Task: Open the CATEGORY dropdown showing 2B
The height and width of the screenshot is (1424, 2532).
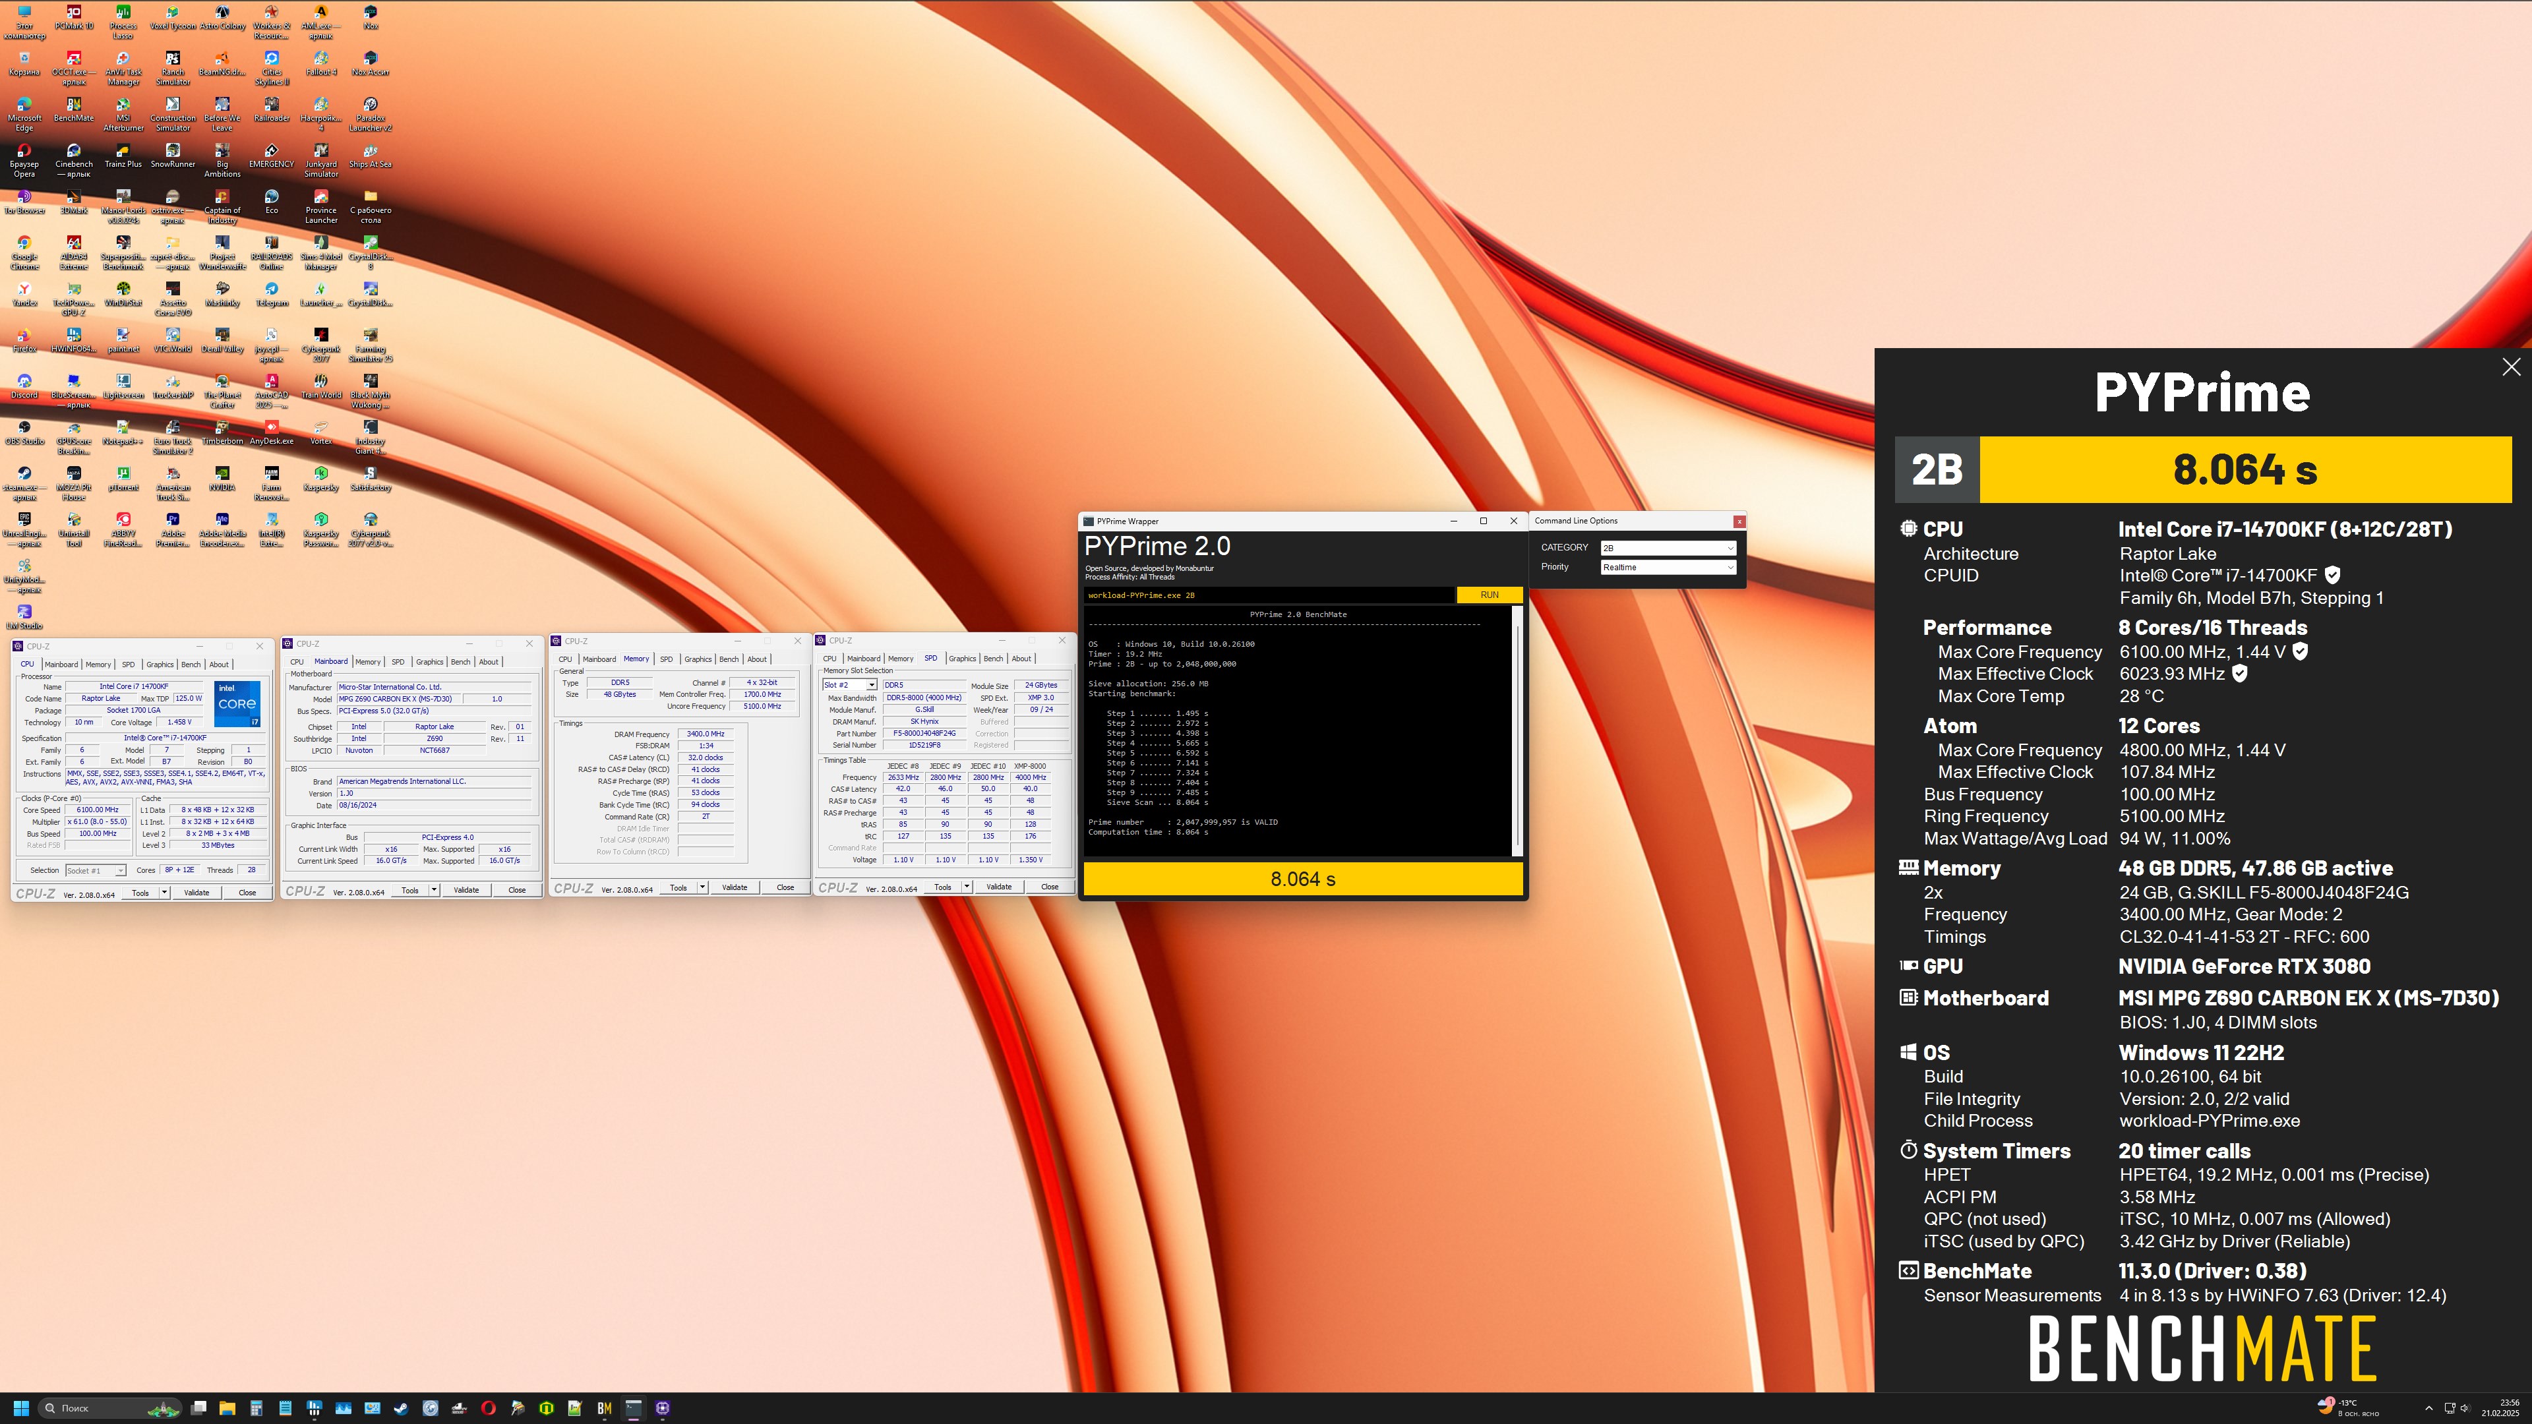Action: (x=1668, y=547)
